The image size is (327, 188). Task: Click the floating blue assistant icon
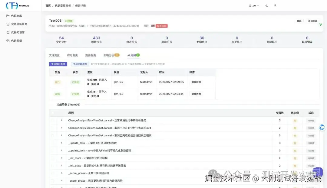click(x=322, y=128)
